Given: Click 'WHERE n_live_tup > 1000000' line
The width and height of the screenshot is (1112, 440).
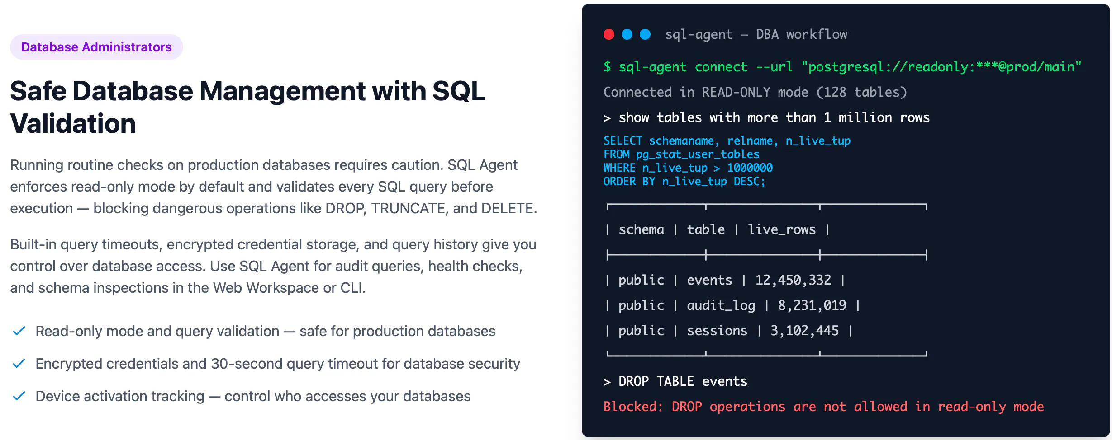Looking at the screenshot, I should coord(688,168).
